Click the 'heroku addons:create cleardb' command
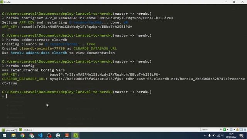This screenshot has width=247, height=139. coord(37,40)
